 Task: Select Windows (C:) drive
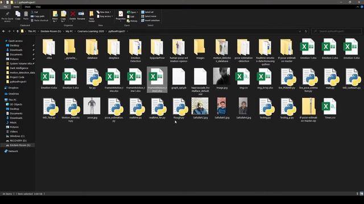point(17,136)
